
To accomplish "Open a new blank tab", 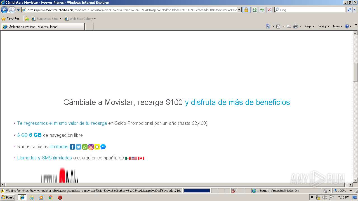I will 89,27.
